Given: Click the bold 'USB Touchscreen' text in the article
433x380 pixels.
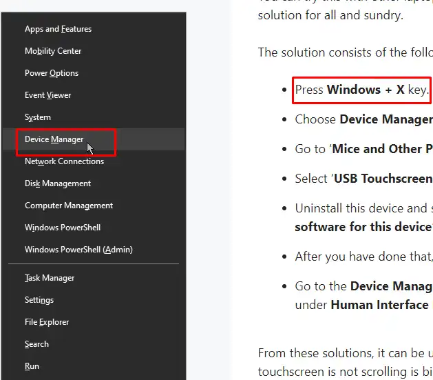Looking at the screenshot, I should [384, 179].
